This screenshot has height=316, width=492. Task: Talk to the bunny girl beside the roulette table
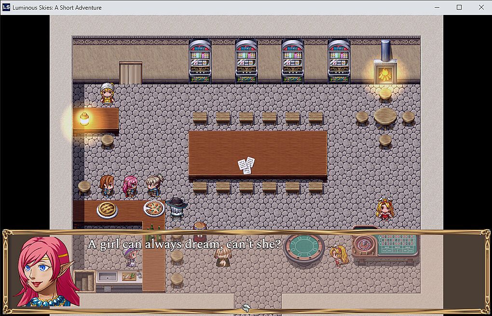(x=339, y=256)
